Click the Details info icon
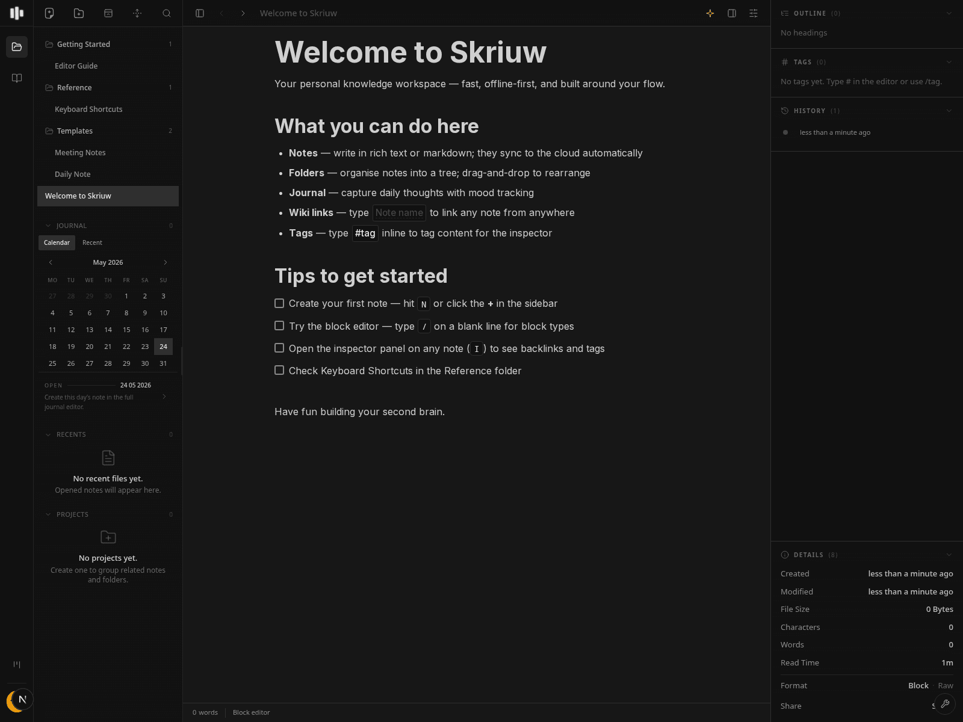This screenshot has width=963, height=722. [x=785, y=555]
